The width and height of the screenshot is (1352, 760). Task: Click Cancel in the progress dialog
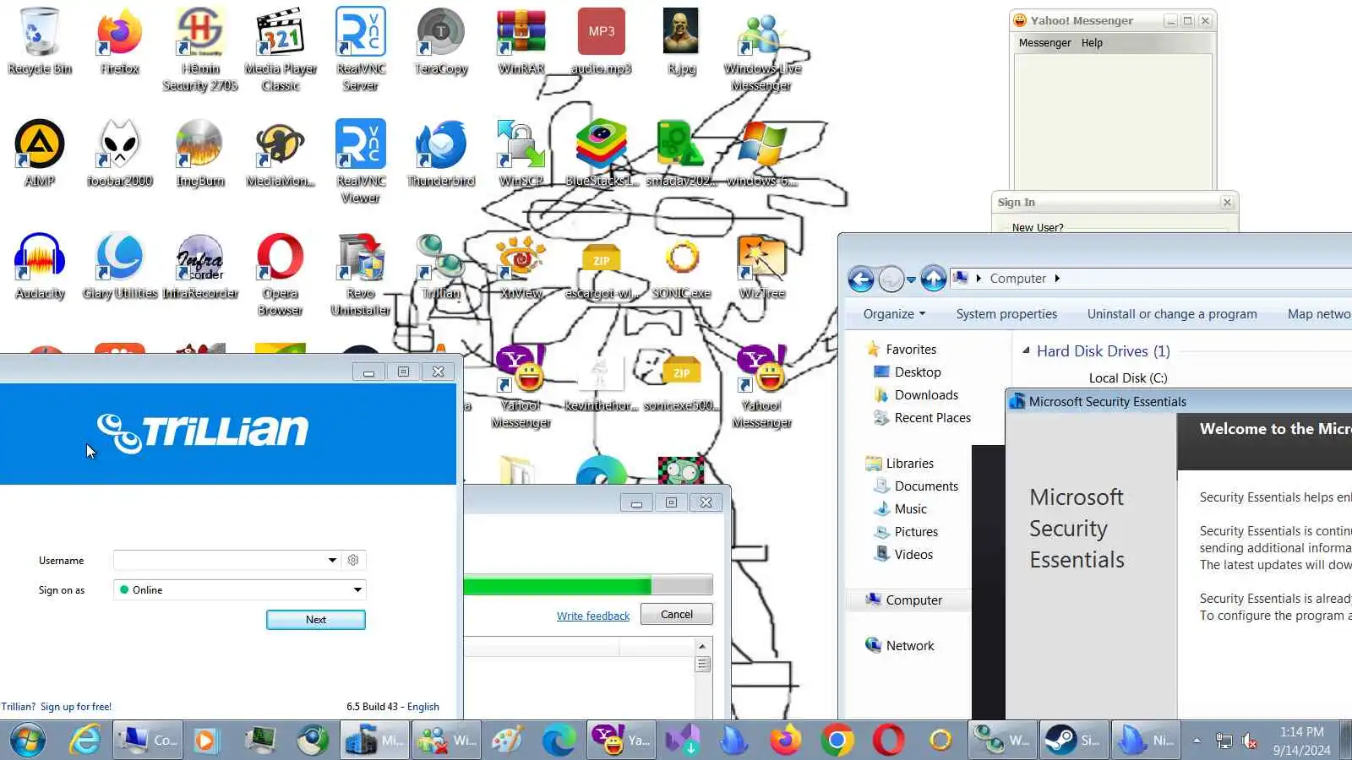tap(677, 614)
